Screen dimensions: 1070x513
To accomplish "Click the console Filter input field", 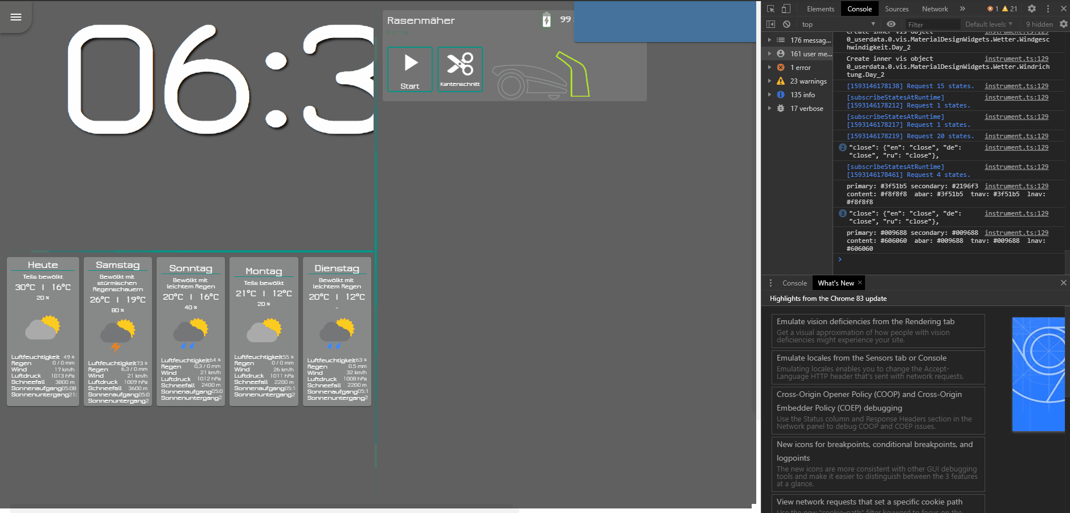I will pos(932,24).
